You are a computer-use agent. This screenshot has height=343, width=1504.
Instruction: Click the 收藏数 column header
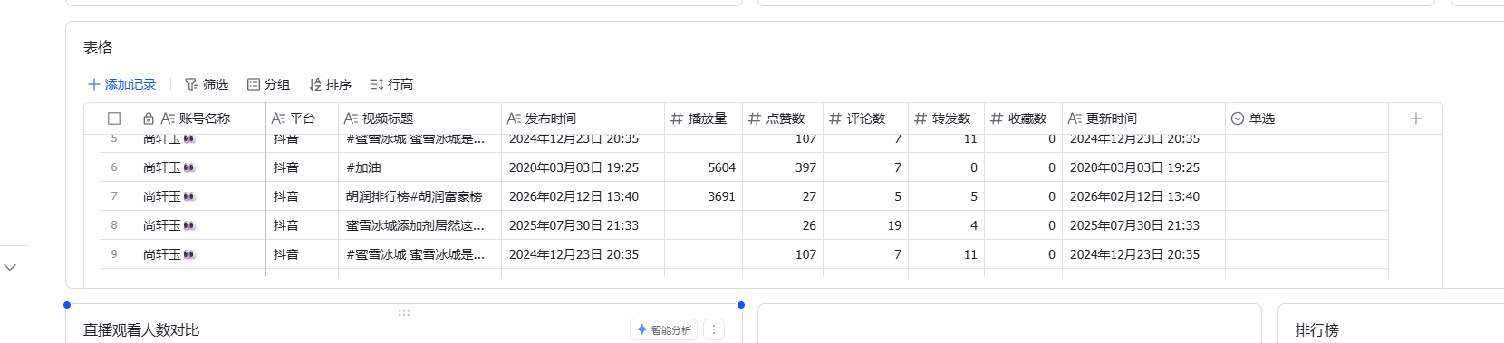tap(1023, 119)
